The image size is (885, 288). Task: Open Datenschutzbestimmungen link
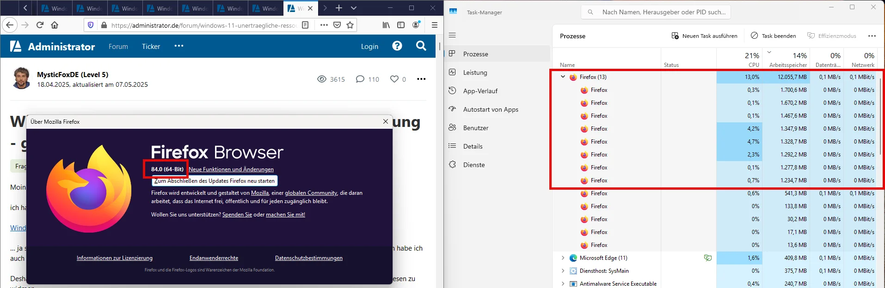tap(309, 258)
